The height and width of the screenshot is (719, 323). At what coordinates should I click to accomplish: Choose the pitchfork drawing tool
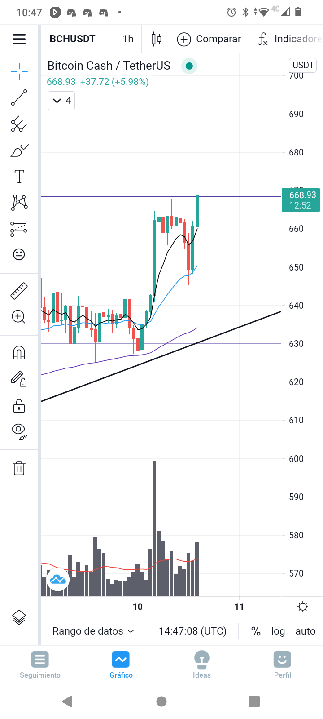pos(19,124)
